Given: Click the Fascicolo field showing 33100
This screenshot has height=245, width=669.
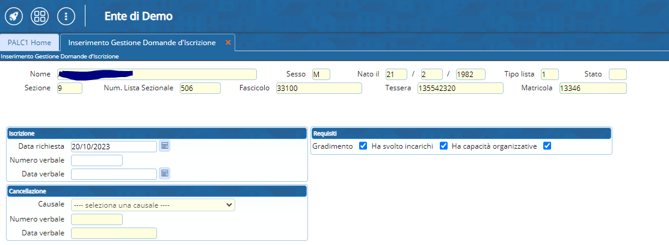Looking at the screenshot, I should (x=318, y=88).
